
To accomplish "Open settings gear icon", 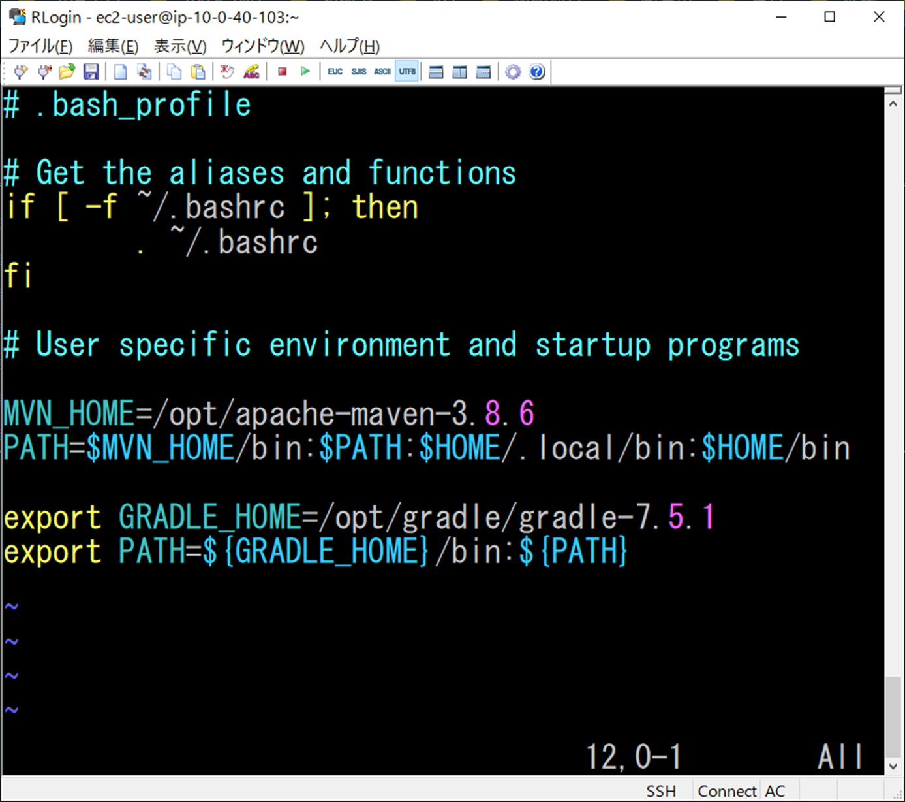I will point(514,72).
